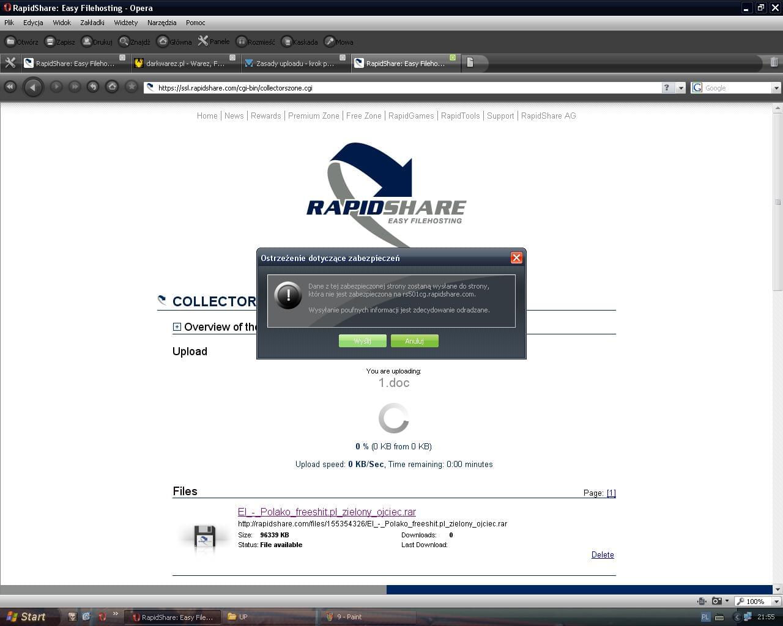This screenshot has height=626, width=783.
Task: Click the Kaskada cascade icon
Action: tap(286, 42)
